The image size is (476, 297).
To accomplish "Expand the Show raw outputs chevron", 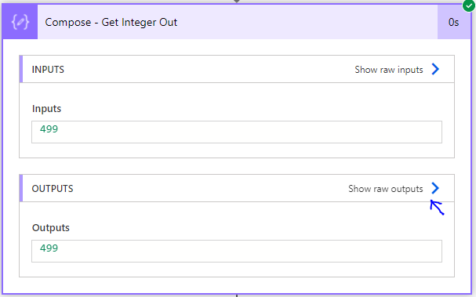I will click(435, 188).
